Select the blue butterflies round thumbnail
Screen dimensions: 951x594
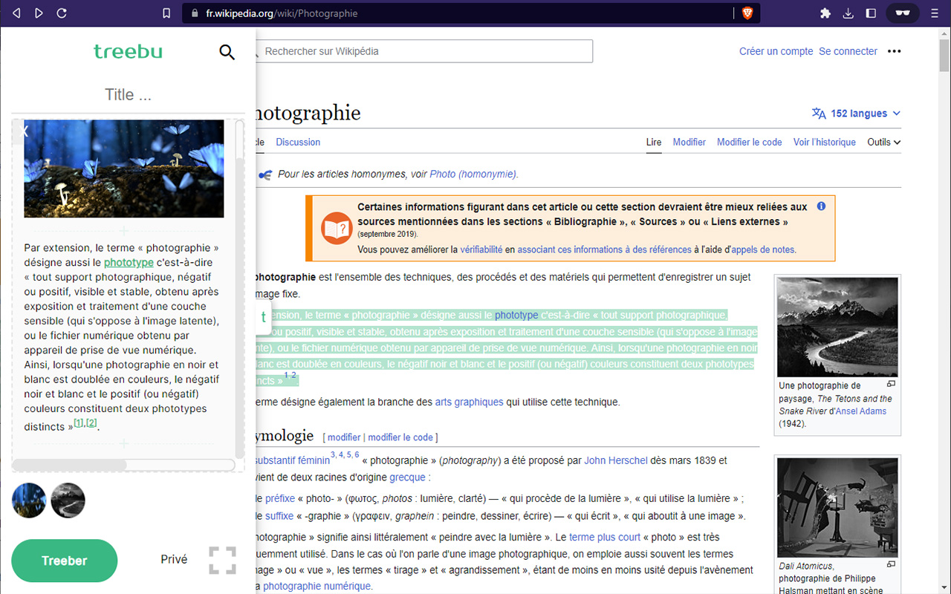click(29, 500)
